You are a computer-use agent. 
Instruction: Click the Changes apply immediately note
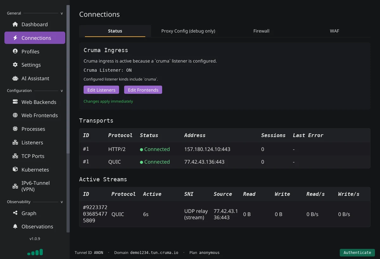click(x=108, y=101)
